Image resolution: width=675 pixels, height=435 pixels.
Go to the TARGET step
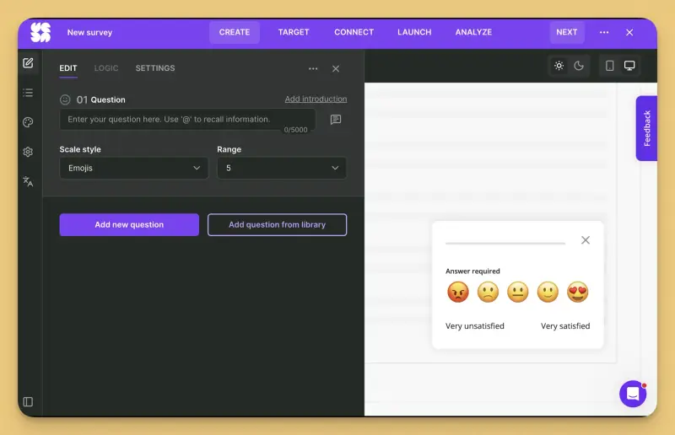294,32
